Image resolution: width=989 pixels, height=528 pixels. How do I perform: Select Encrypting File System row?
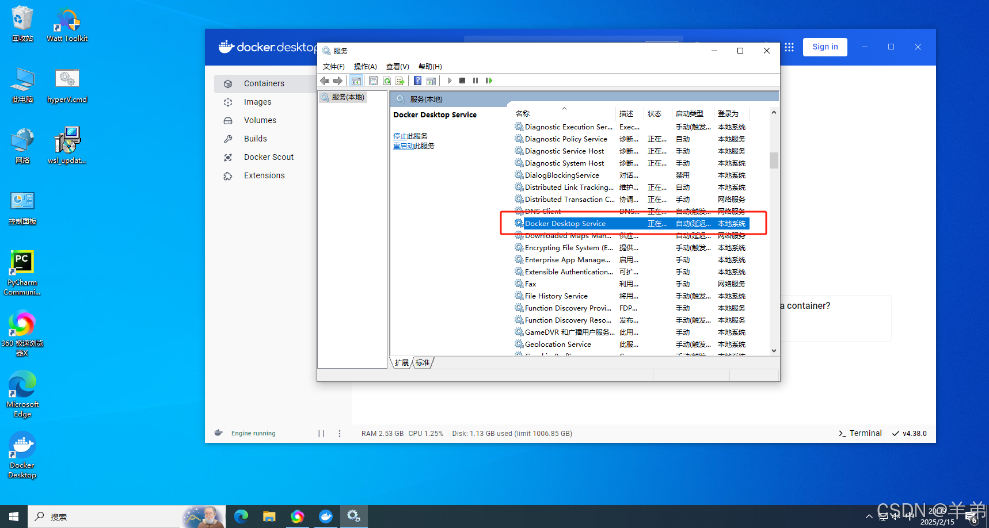coord(632,248)
